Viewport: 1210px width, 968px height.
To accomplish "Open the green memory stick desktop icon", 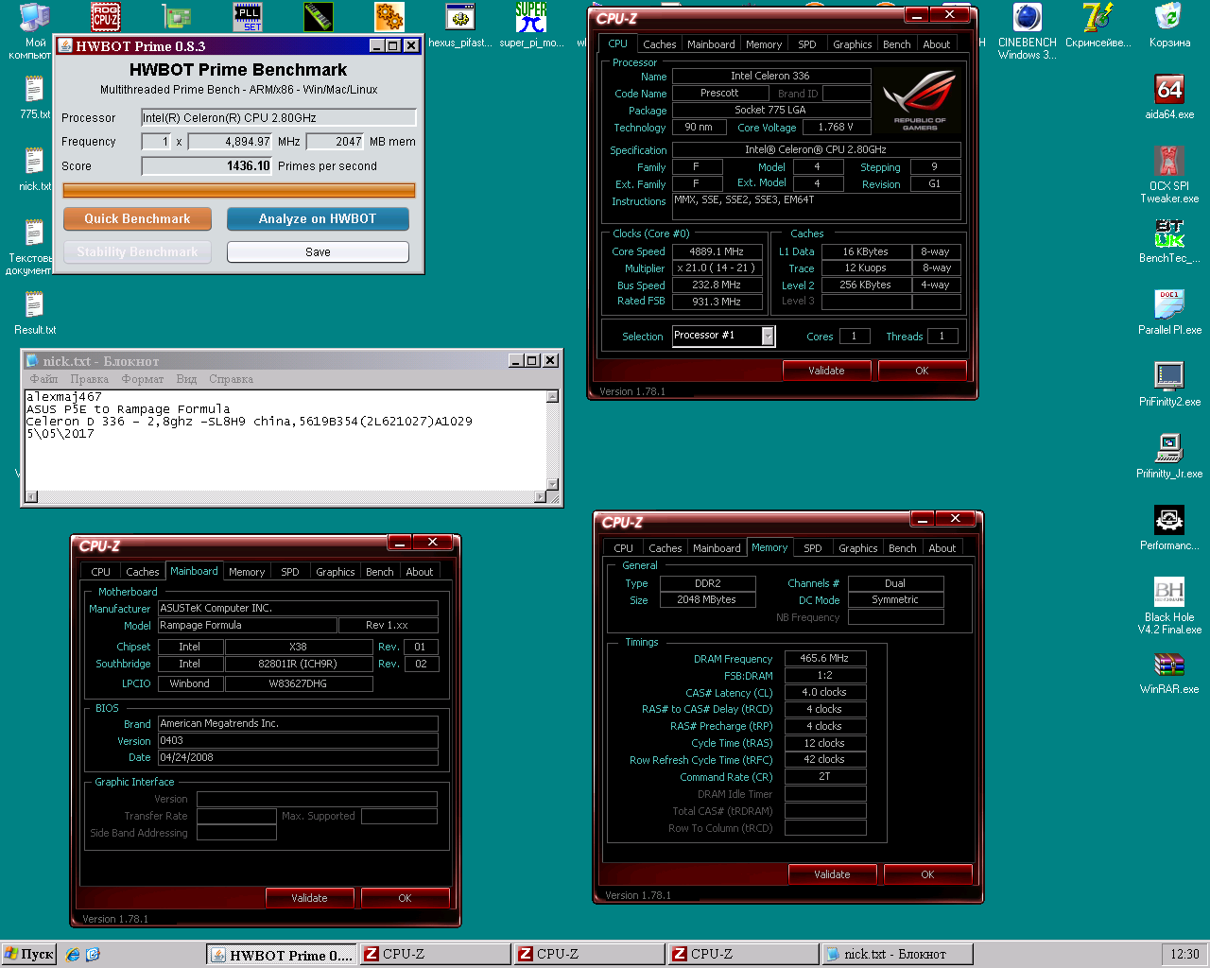I will click(319, 17).
